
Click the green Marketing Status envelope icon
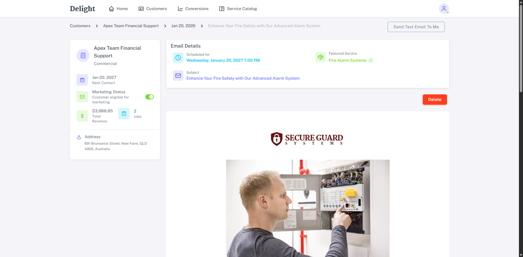click(82, 97)
